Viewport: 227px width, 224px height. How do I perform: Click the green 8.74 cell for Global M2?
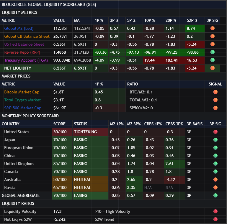pos(195,29)
